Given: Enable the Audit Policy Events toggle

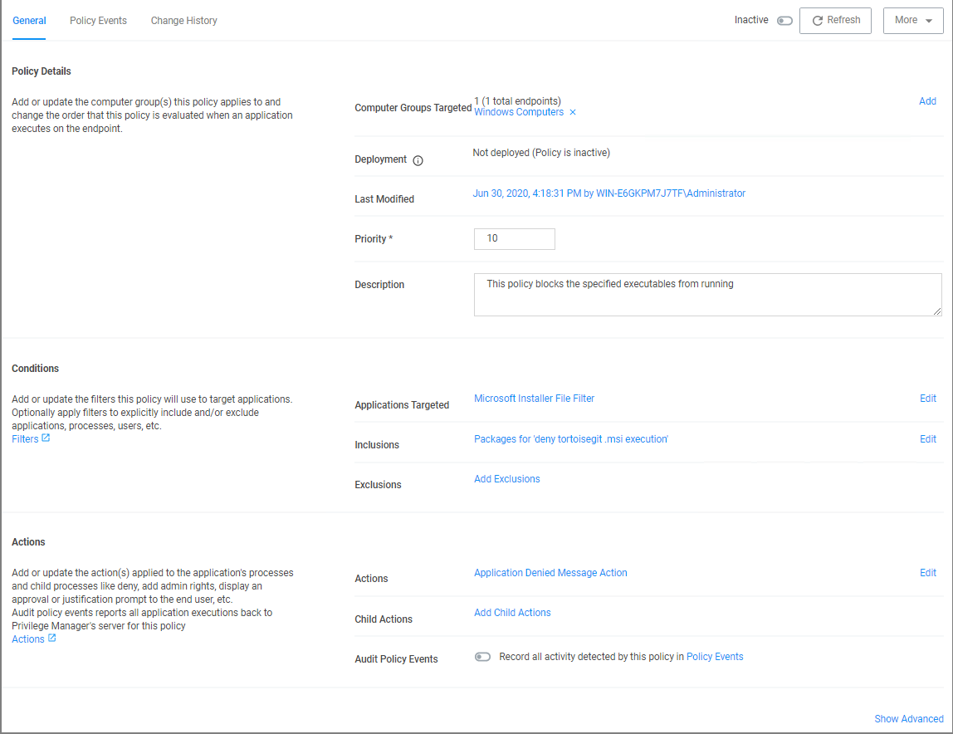Looking at the screenshot, I should (x=482, y=657).
